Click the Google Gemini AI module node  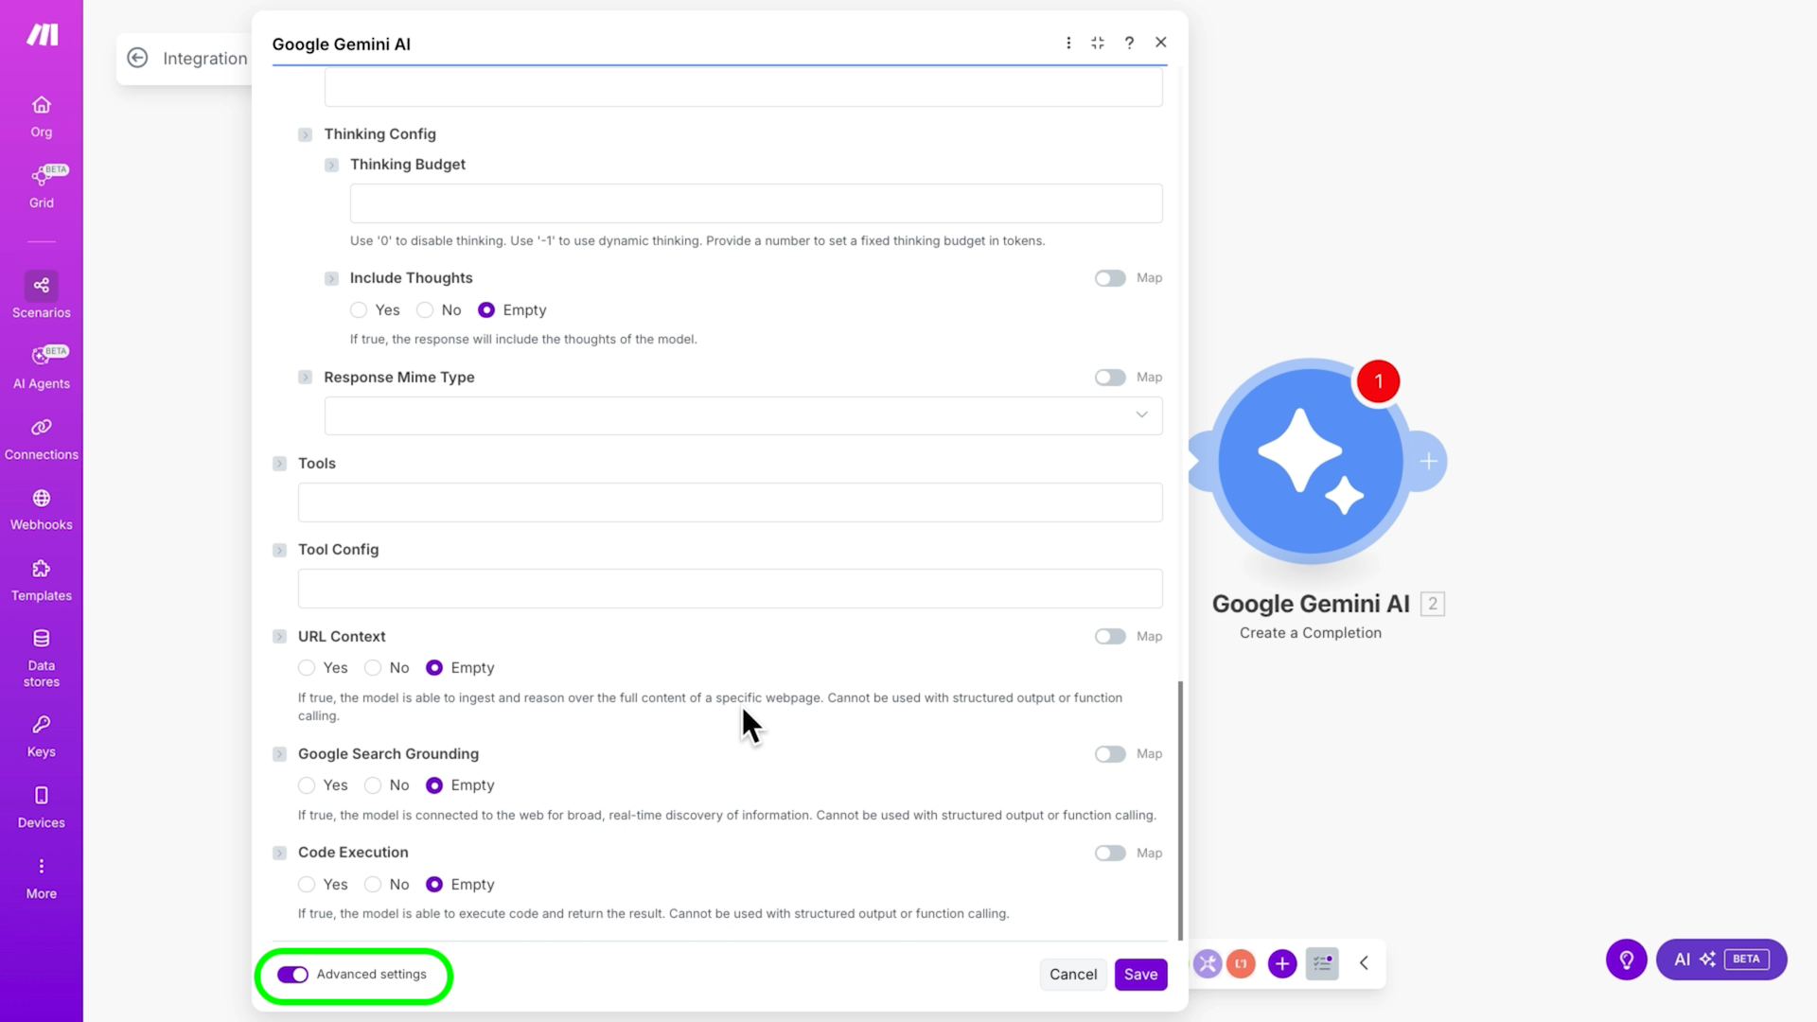click(1311, 461)
